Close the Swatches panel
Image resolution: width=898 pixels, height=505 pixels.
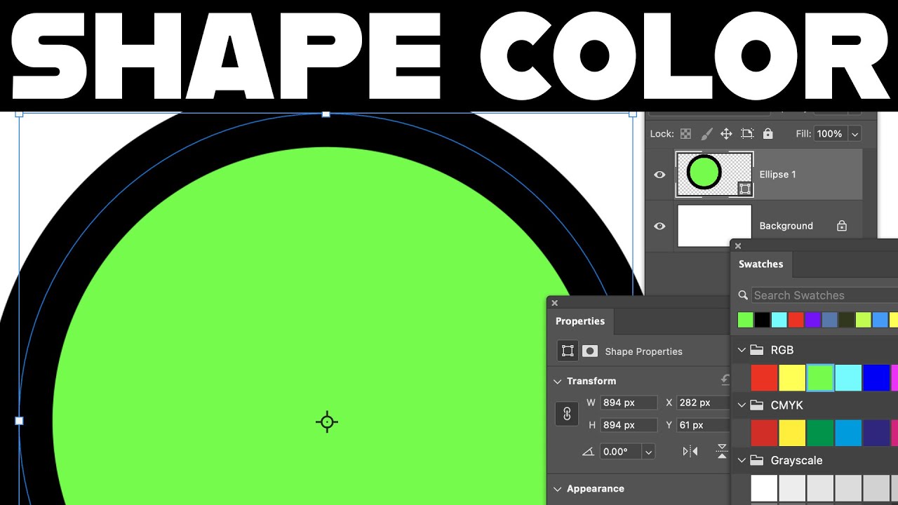click(738, 246)
